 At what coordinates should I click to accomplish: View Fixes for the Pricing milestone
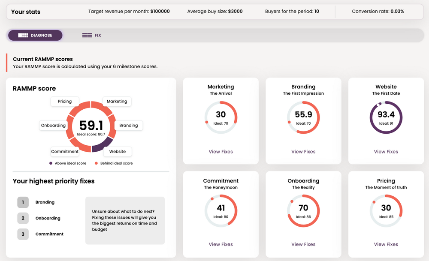[386, 244]
